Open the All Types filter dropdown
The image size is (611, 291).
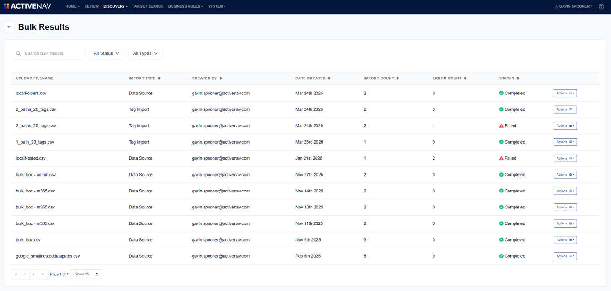pyautogui.click(x=145, y=53)
